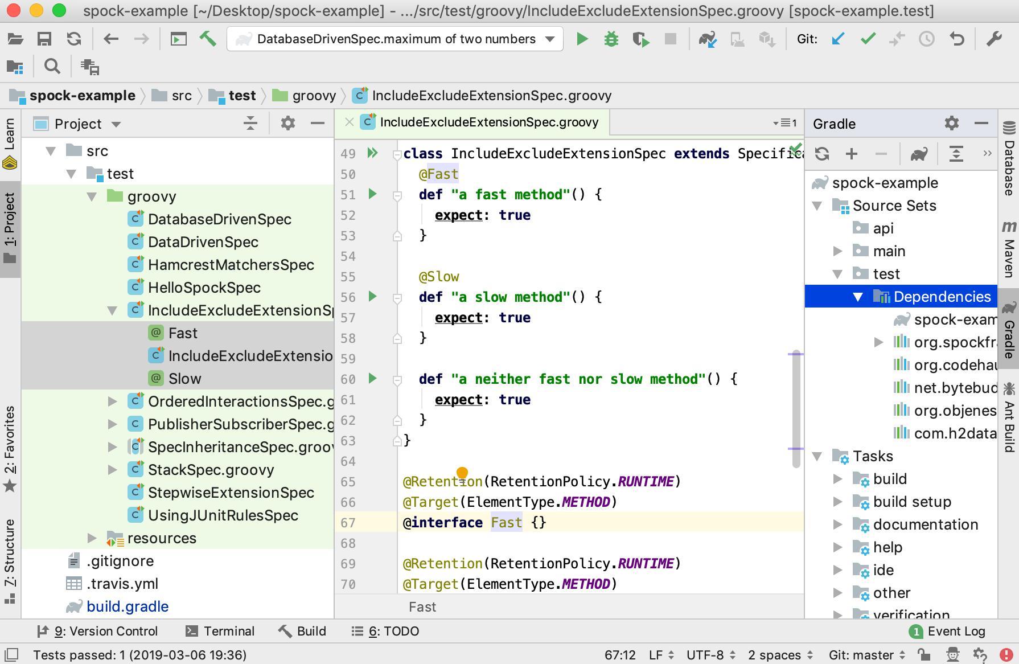Image resolution: width=1019 pixels, height=664 pixels.
Task: Start debugging with the bug icon
Action: coord(611,39)
